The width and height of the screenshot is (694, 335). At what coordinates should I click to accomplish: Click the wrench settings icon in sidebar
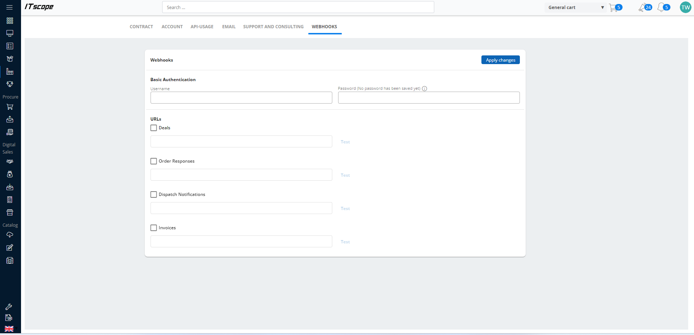(9, 307)
